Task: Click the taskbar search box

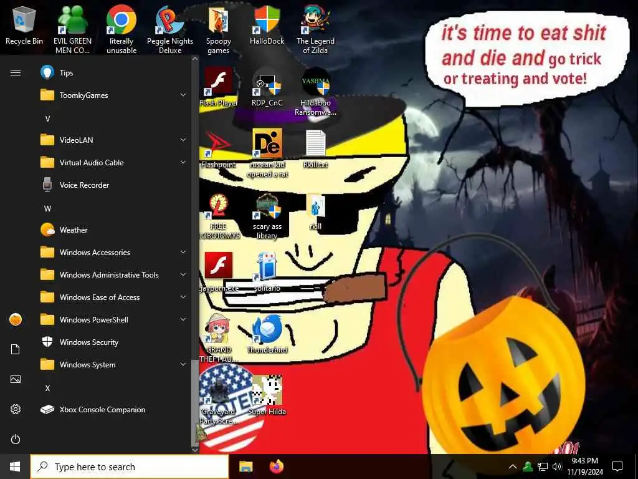Action: point(130,467)
